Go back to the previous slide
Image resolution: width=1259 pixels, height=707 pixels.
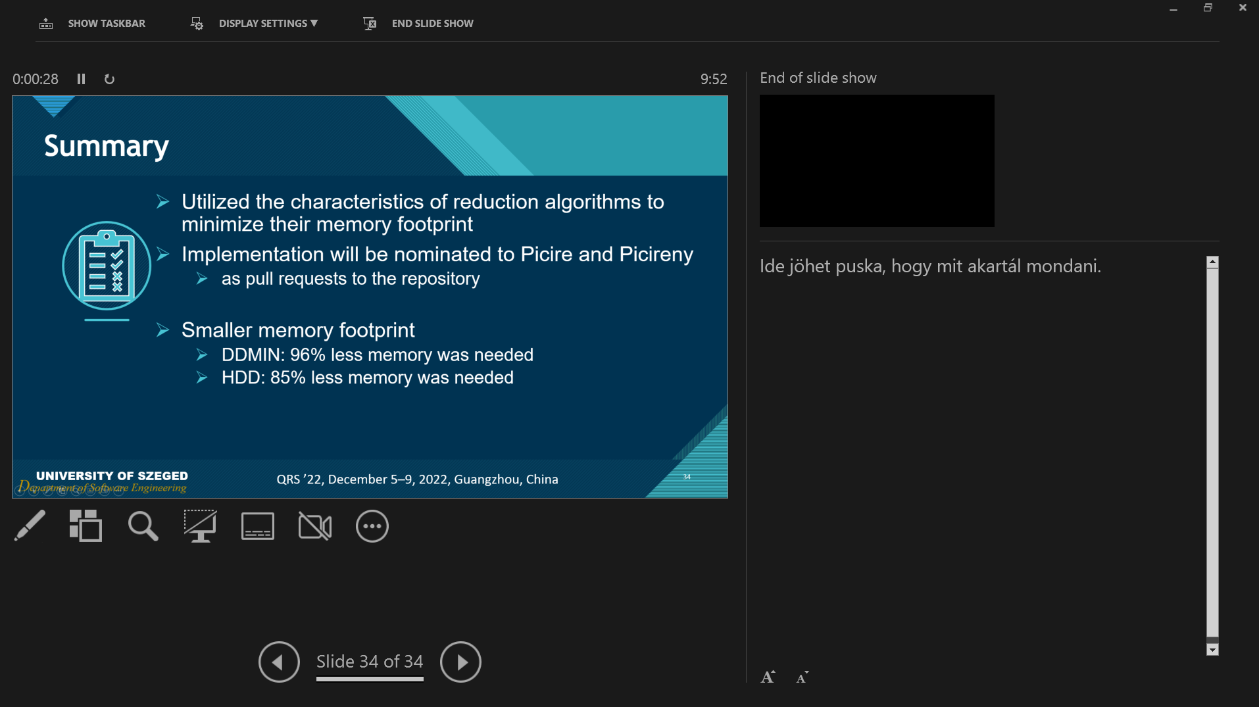point(278,662)
